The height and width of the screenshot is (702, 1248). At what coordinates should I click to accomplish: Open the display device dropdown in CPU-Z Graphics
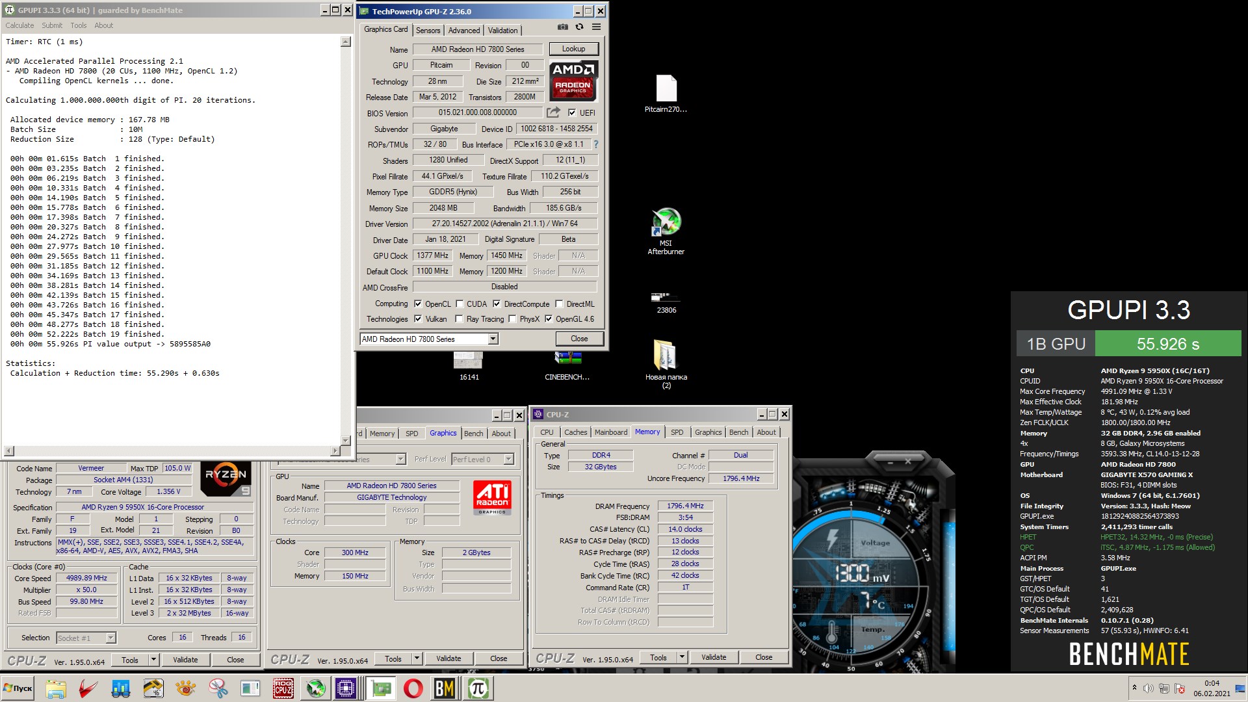pyautogui.click(x=400, y=459)
